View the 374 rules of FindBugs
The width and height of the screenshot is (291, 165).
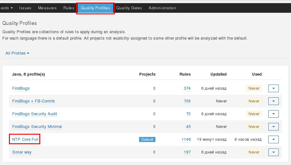click(187, 88)
